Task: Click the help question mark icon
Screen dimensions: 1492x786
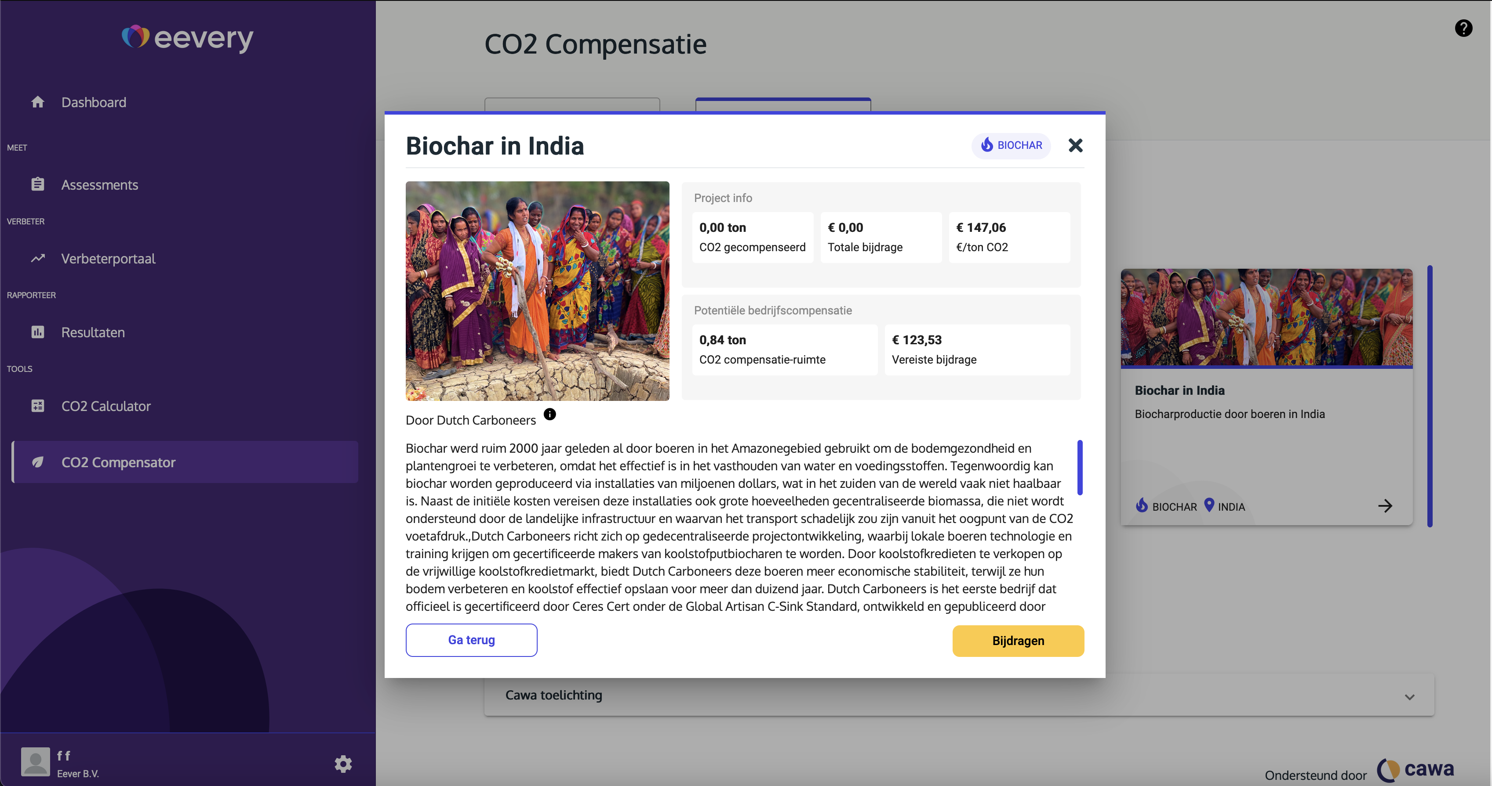Action: tap(1463, 28)
